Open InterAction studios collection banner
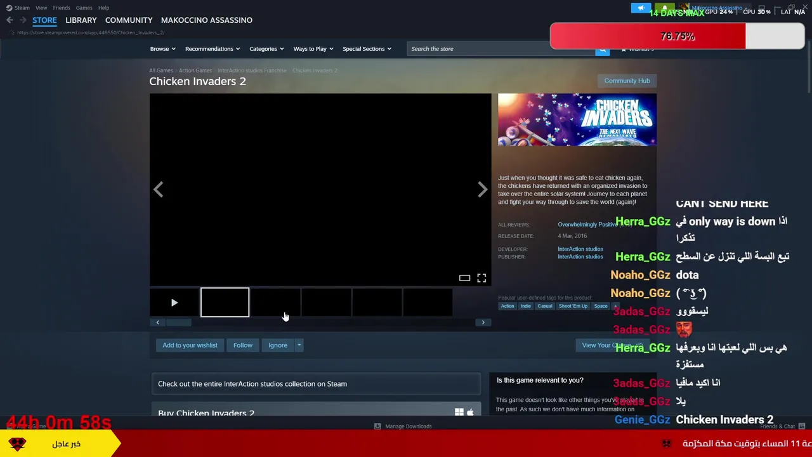This screenshot has width=812, height=457. pos(316,384)
